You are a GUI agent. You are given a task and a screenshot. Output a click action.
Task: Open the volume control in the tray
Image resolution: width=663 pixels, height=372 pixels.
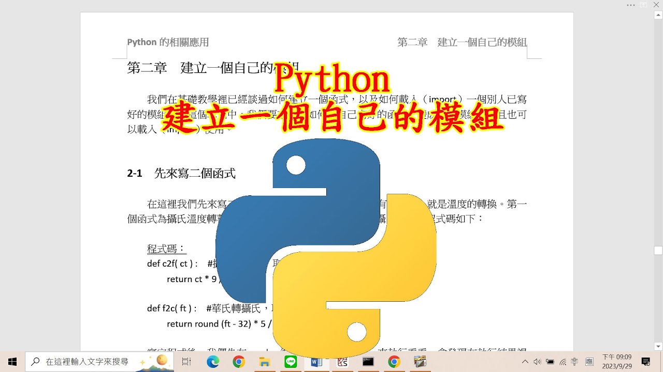click(x=537, y=362)
